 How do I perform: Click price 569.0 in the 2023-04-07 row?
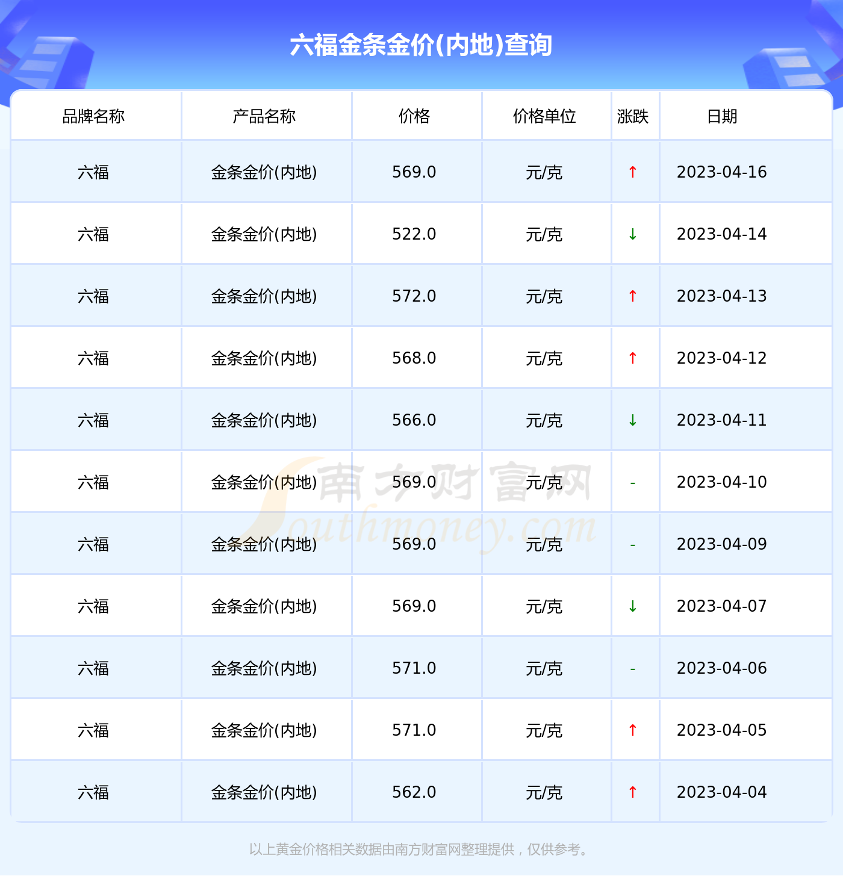coord(414,606)
